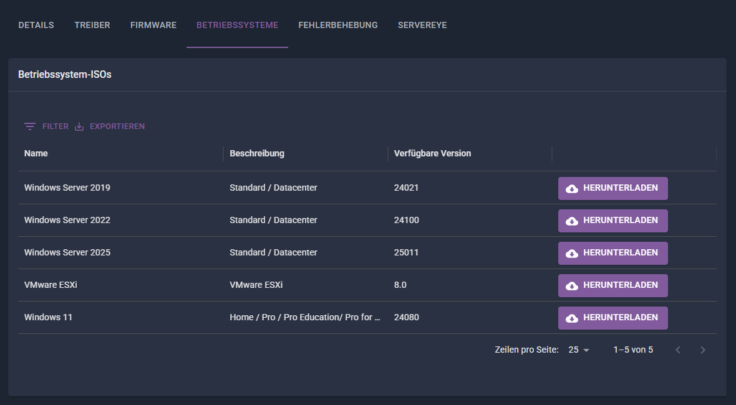Select the Windows Server 2022 name cell

coord(67,220)
